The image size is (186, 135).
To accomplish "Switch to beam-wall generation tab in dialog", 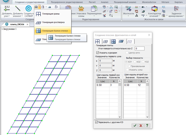I will pos(114,42).
